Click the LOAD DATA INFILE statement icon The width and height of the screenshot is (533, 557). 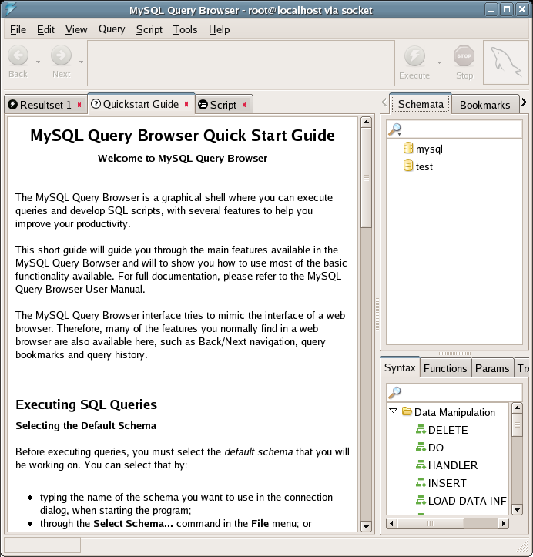(421, 500)
